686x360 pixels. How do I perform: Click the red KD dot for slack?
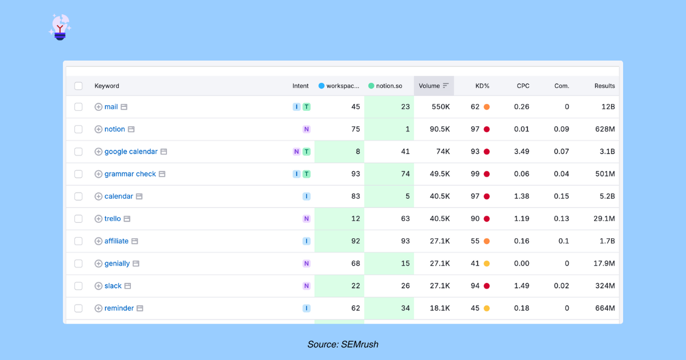(x=486, y=286)
